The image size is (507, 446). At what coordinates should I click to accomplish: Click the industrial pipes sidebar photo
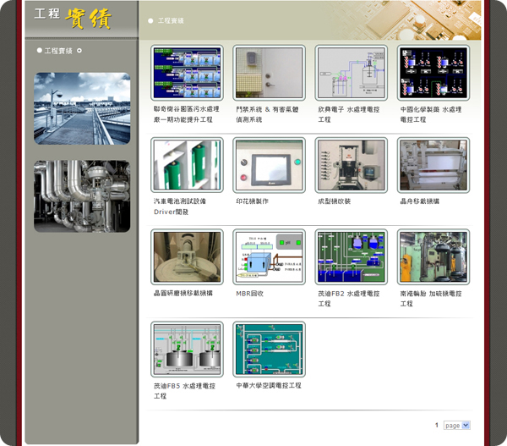pos(82,196)
